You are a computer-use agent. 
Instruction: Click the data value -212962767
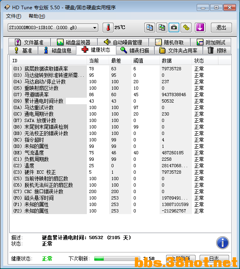click(x=174, y=211)
